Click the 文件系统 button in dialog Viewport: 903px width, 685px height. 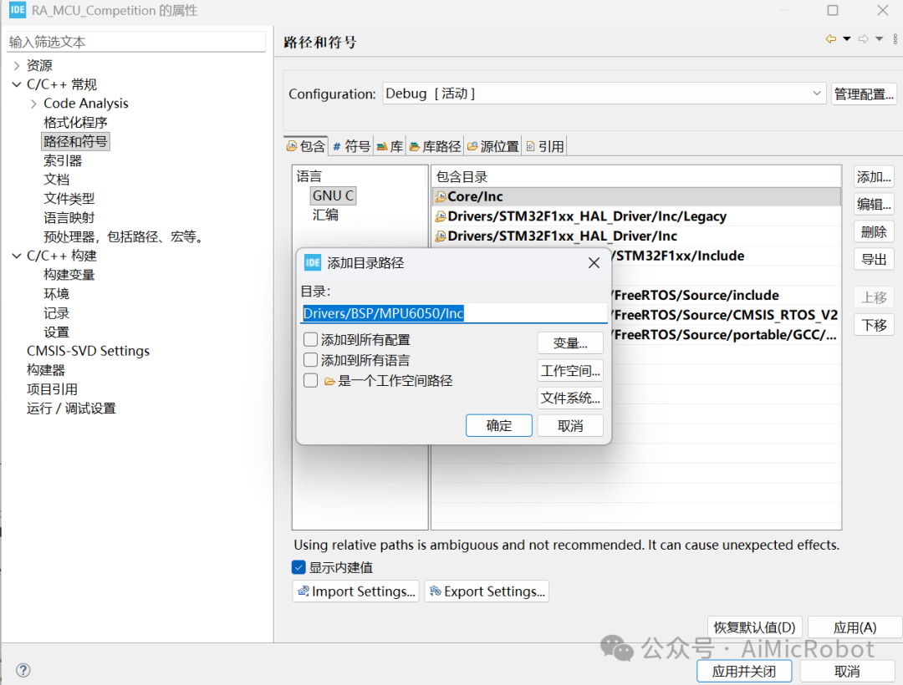click(x=570, y=398)
